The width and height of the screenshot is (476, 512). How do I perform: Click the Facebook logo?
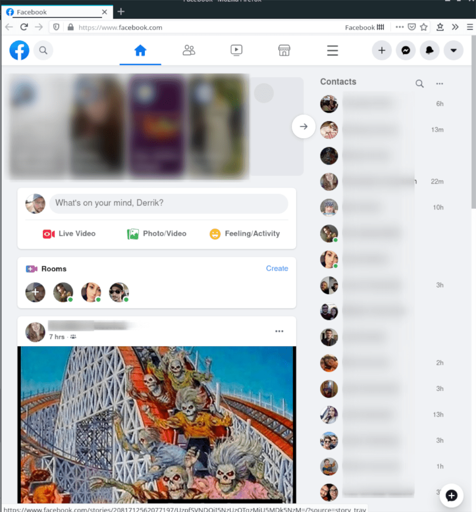(19, 50)
